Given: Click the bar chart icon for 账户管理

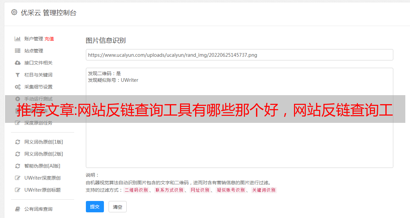Looking at the screenshot, I should pyautogui.click(x=18, y=39).
